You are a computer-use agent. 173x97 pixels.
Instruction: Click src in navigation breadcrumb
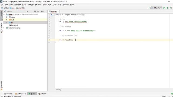[12, 8]
